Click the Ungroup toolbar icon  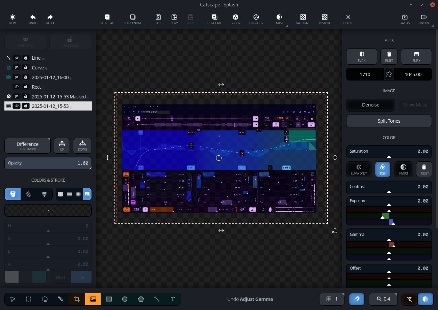point(256,17)
